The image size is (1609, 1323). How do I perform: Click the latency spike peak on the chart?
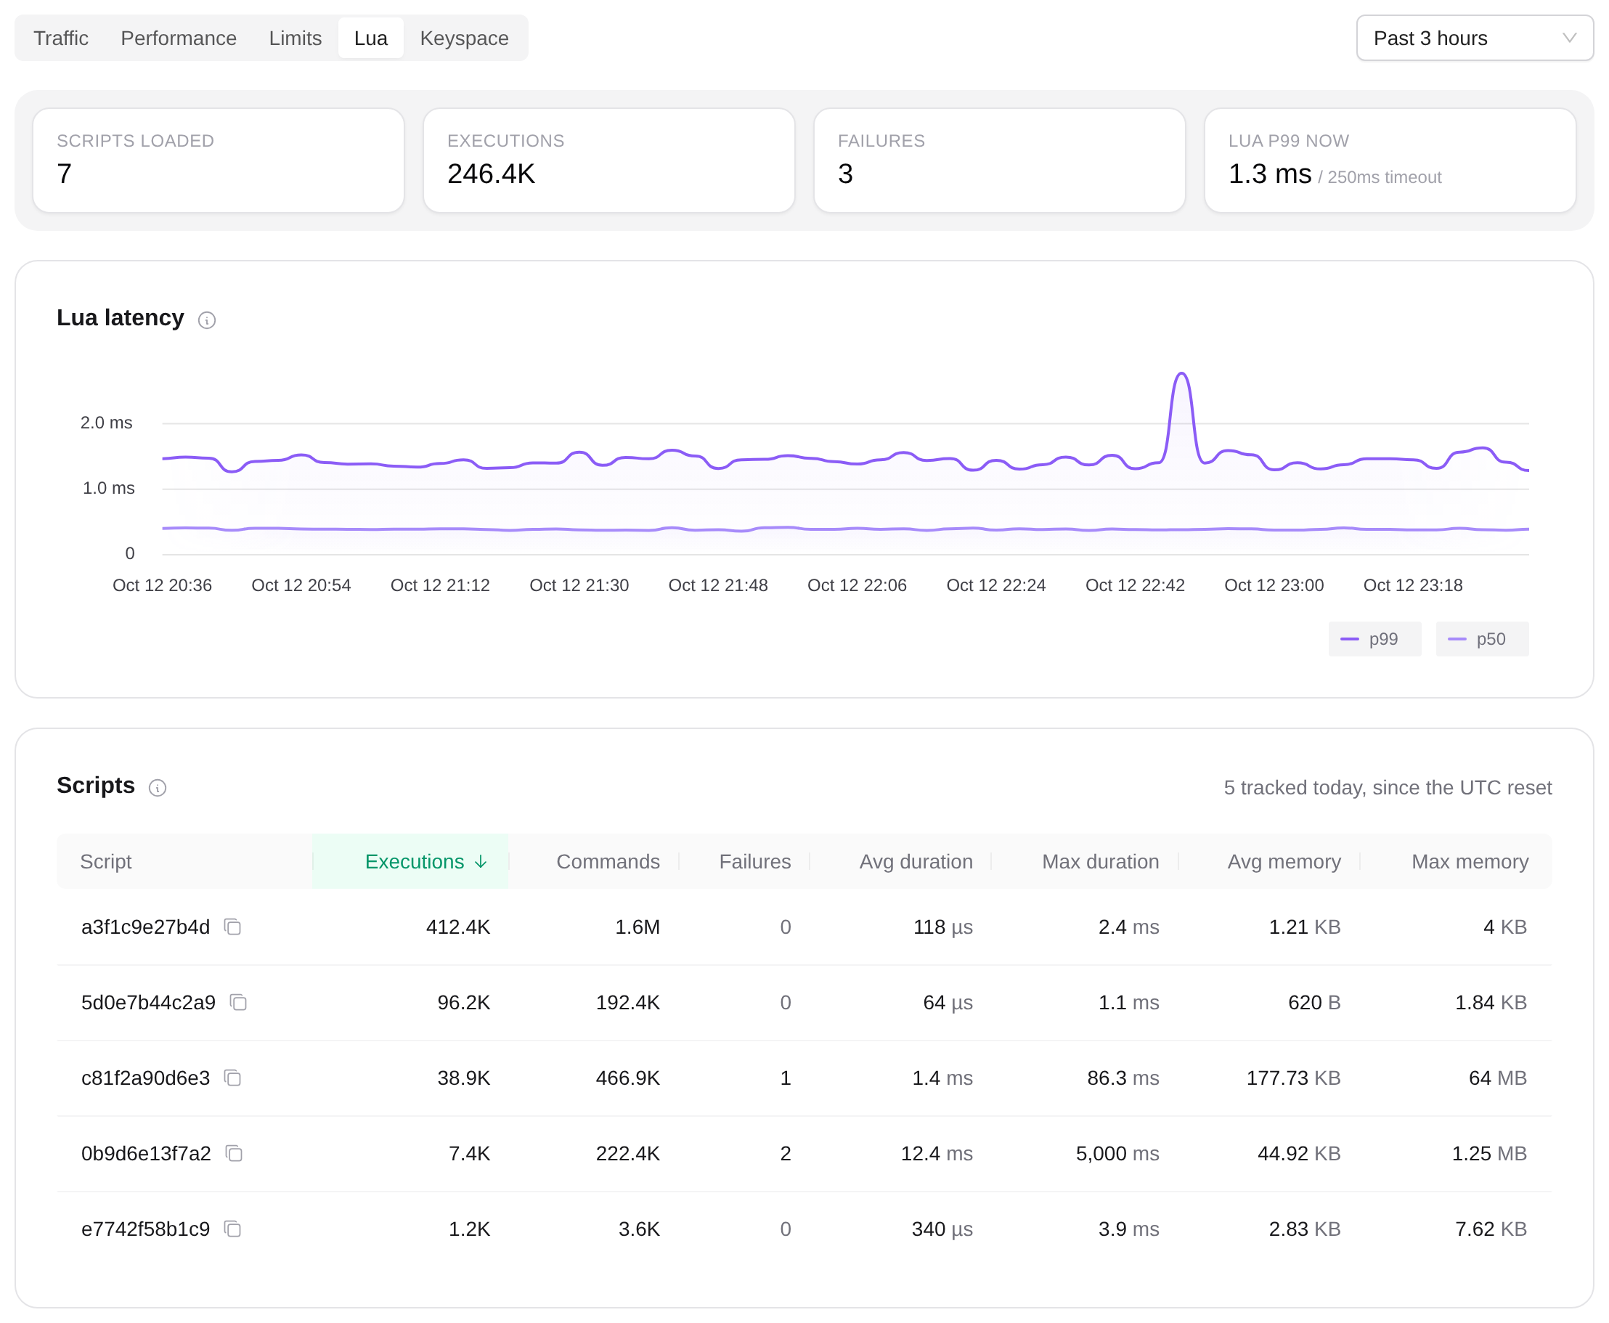point(1181,373)
